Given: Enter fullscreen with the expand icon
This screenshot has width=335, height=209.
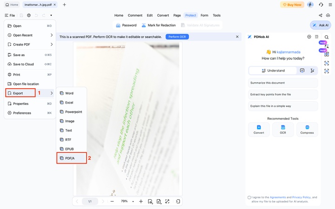Looking at the screenshot, I should coord(167,201).
